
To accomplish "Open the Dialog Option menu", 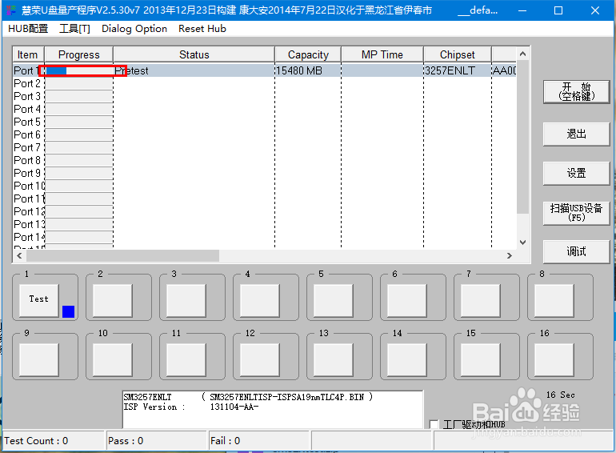I will [x=134, y=29].
